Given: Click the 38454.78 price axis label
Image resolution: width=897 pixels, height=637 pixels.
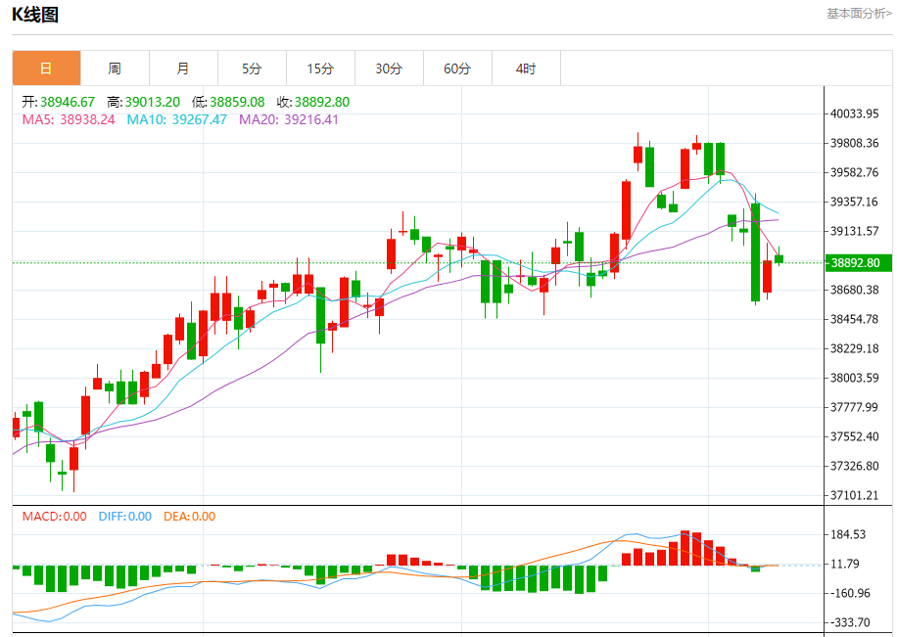Looking at the screenshot, I should point(855,319).
